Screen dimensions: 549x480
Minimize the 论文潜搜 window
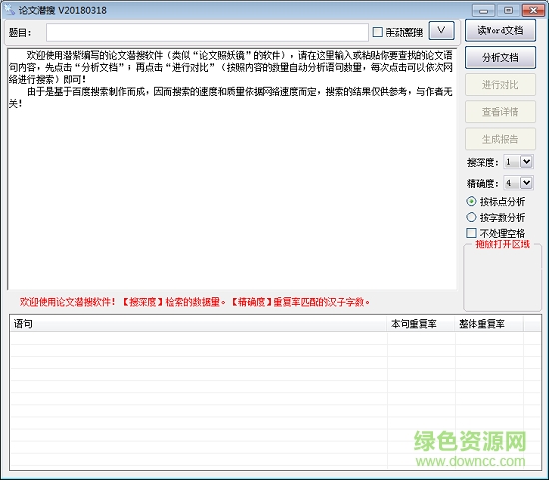[x=483, y=10]
